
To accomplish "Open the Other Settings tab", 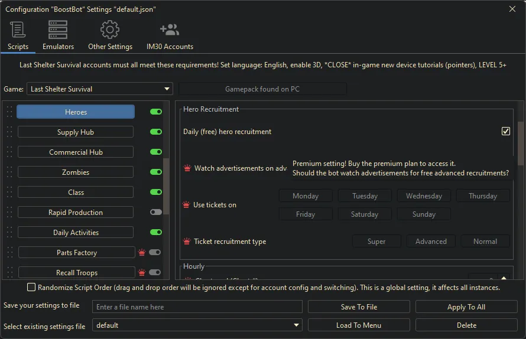I will pos(110,36).
